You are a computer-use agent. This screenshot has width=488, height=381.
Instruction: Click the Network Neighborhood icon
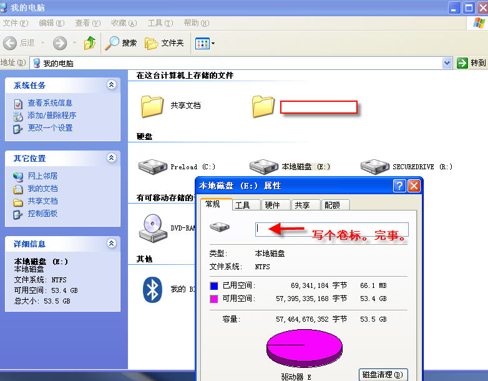click(18, 177)
